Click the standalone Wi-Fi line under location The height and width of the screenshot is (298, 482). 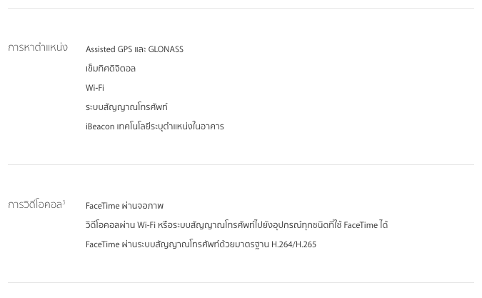click(95, 88)
